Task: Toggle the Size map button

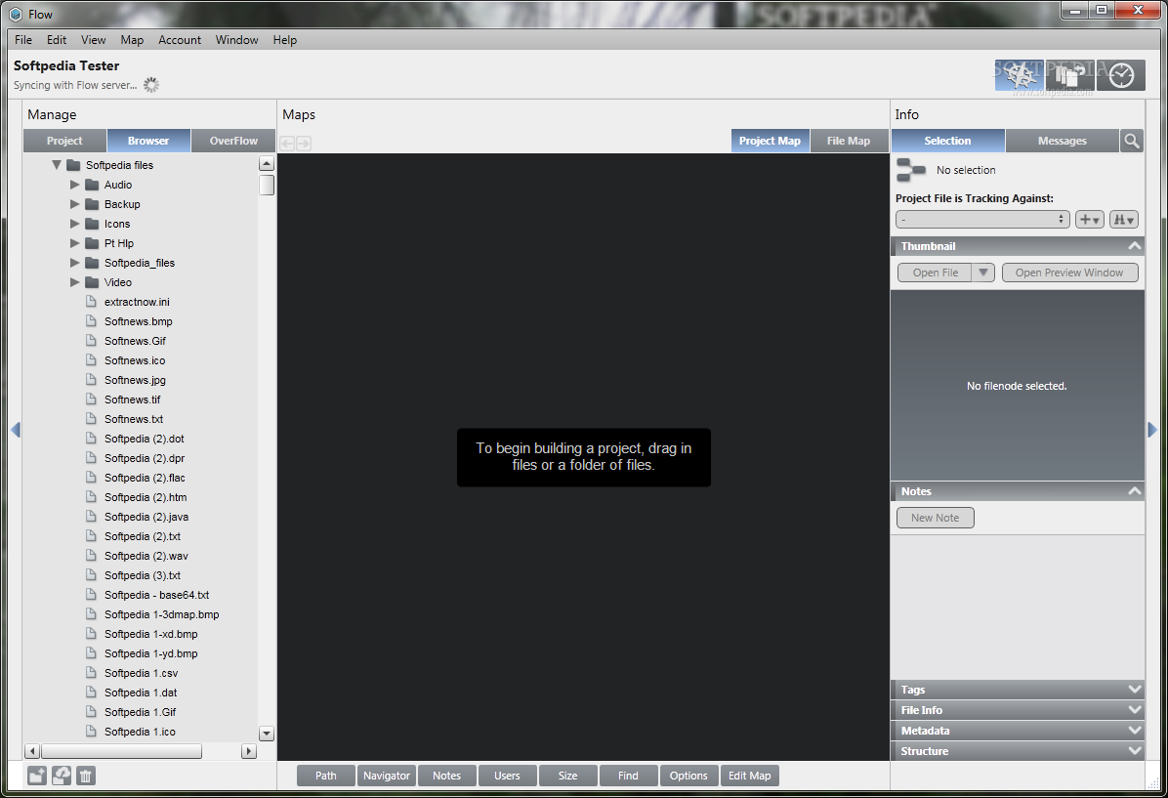Action: coord(567,776)
